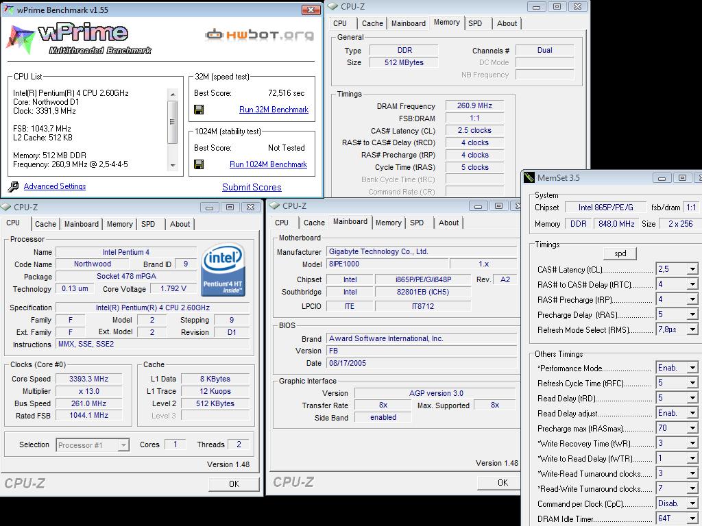Image resolution: width=702 pixels, height=526 pixels.
Task: Run the 32M Benchmark link
Action: coord(274,110)
